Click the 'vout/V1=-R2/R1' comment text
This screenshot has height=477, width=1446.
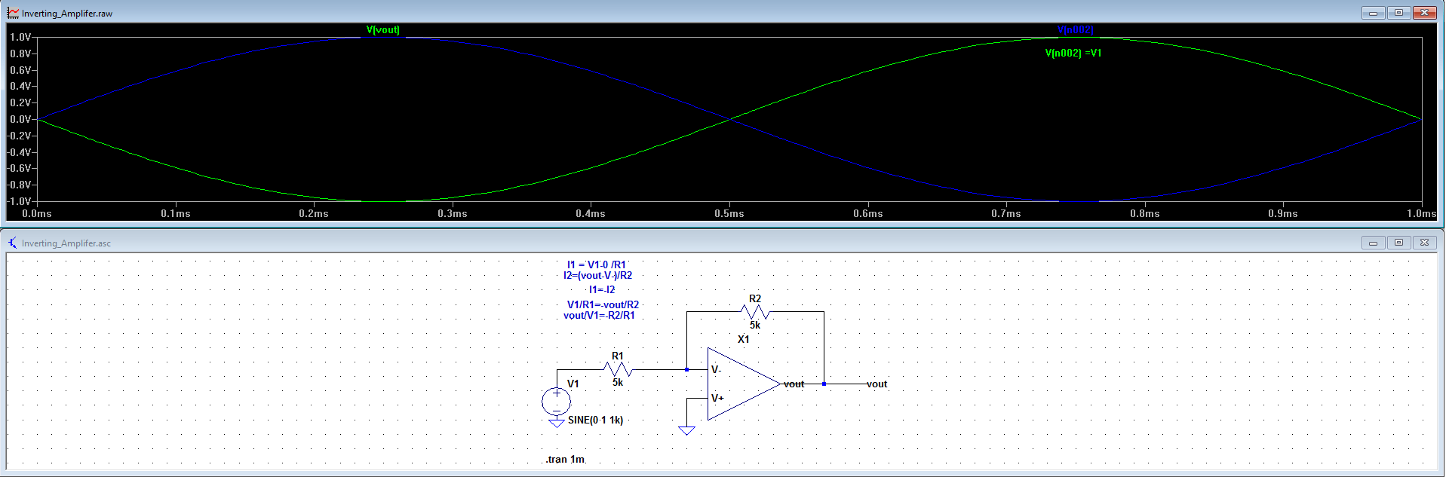click(x=600, y=315)
